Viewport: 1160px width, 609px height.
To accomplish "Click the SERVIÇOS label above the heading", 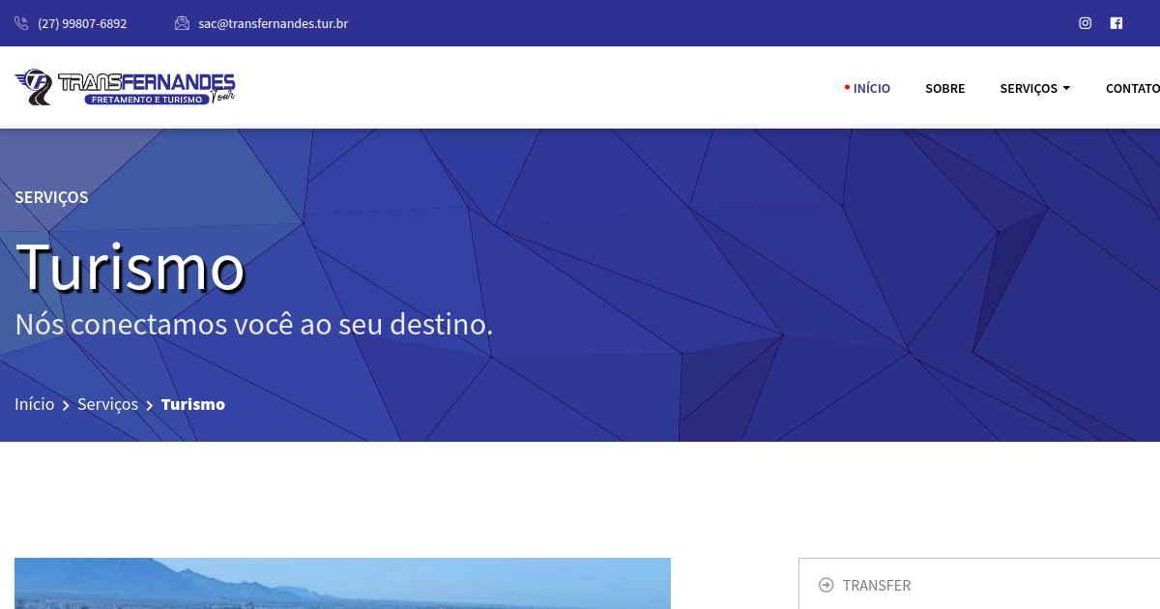I will pos(51,197).
